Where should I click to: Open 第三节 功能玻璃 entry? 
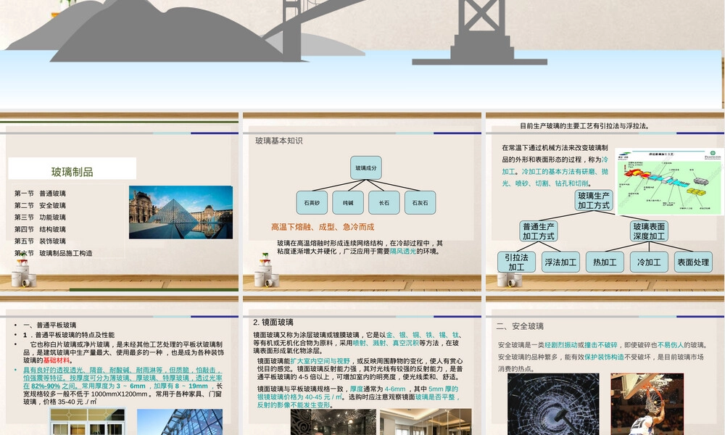(40, 217)
